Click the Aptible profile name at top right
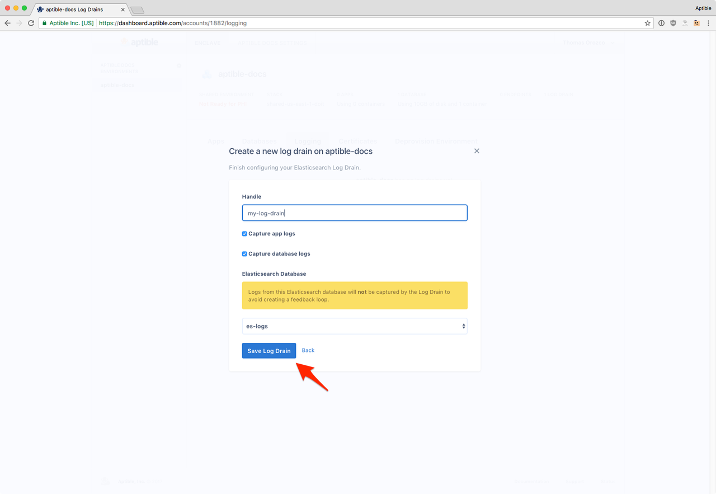The width and height of the screenshot is (716, 494). [703, 8]
